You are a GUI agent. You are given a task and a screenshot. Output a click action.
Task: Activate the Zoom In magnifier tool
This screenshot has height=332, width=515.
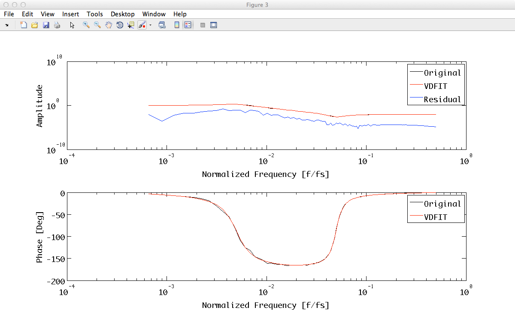(86, 25)
